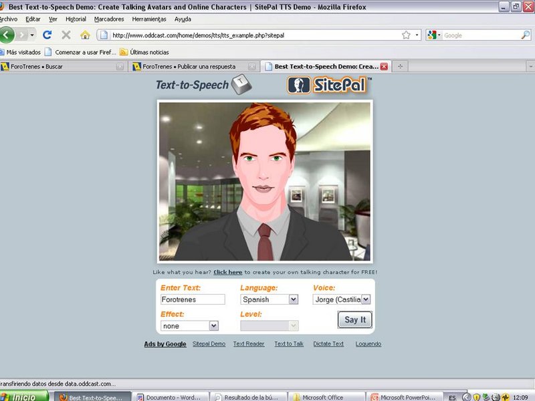Open Últimas noticias feed bookmark
The image size is (535, 401).
click(x=144, y=52)
